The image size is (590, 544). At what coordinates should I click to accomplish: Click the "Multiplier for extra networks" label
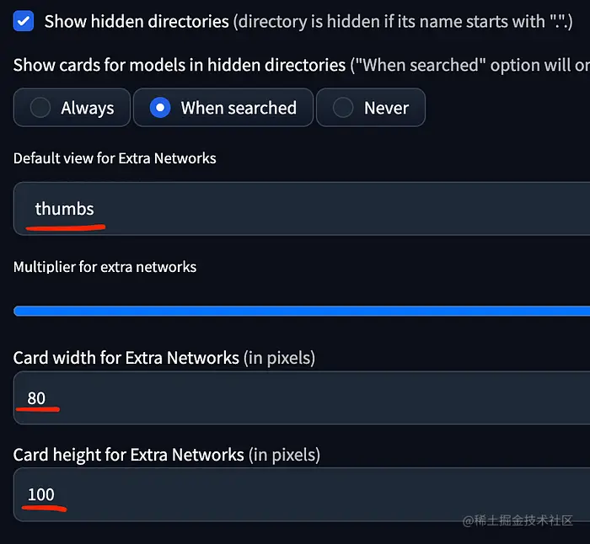(x=105, y=267)
